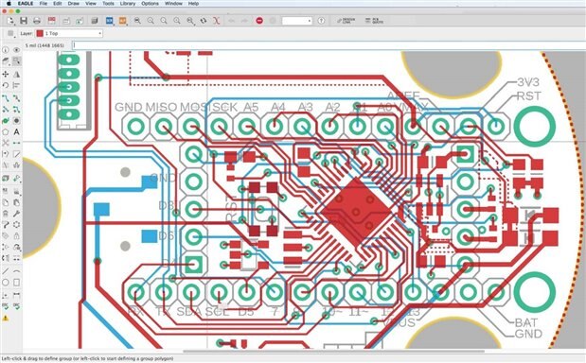Click the zoom to fit icon
The height and width of the screenshot is (363, 586).
(137, 21)
